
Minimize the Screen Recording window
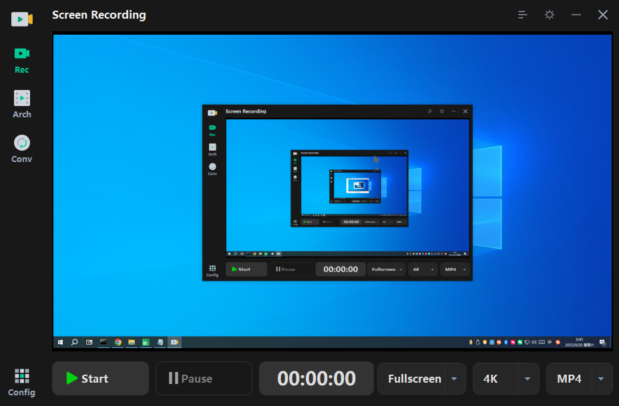pyautogui.click(x=576, y=14)
